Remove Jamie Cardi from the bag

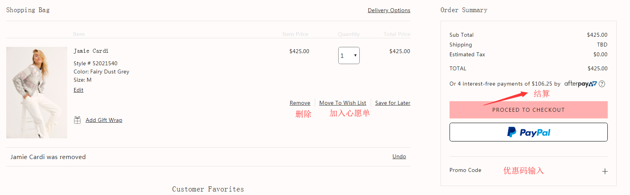point(300,103)
